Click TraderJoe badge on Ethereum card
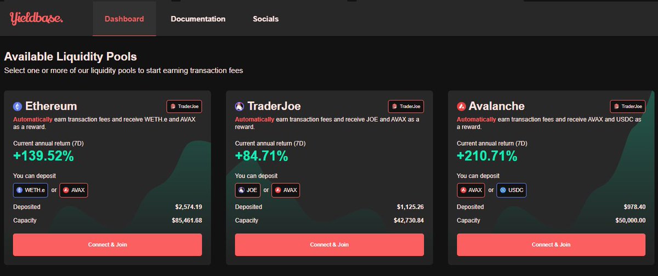Viewport: 658px width, 276px height. coord(184,106)
